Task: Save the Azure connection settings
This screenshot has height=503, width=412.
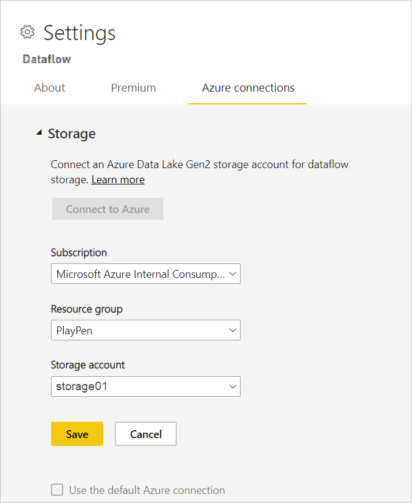Action: 77,434
